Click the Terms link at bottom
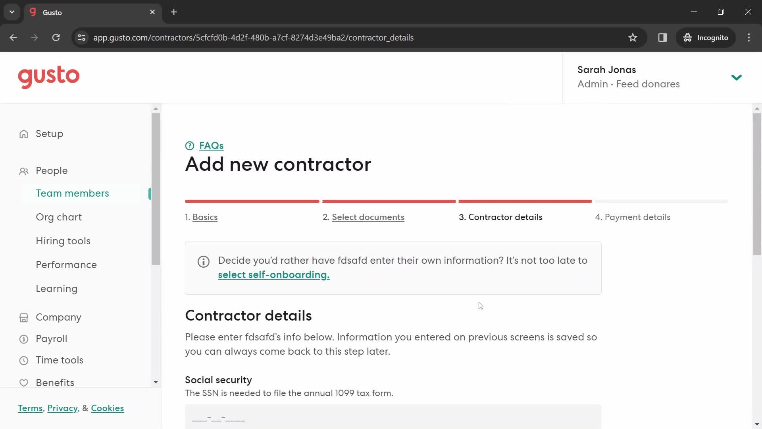The image size is (762, 429). click(x=29, y=408)
